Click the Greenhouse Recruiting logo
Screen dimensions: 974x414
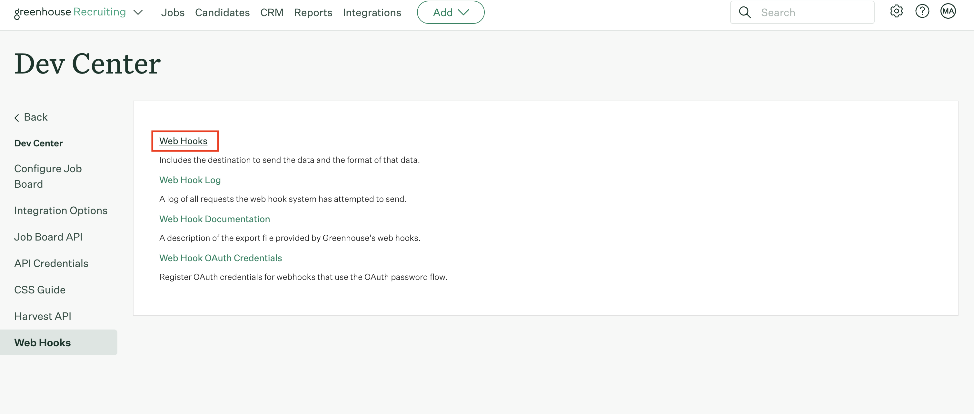coord(70,13)
